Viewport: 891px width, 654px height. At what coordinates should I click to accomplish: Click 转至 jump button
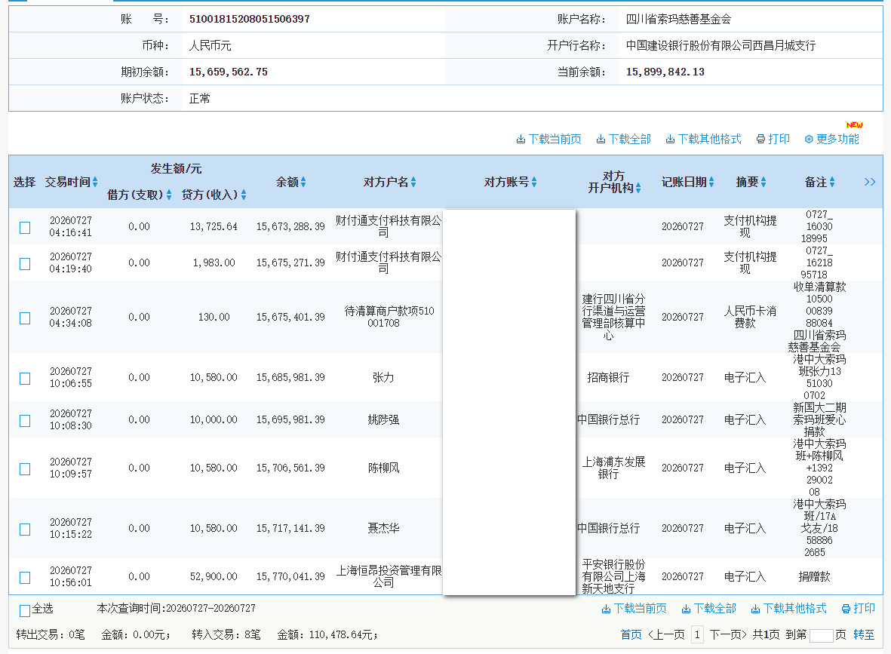click(x=864, y=634)
